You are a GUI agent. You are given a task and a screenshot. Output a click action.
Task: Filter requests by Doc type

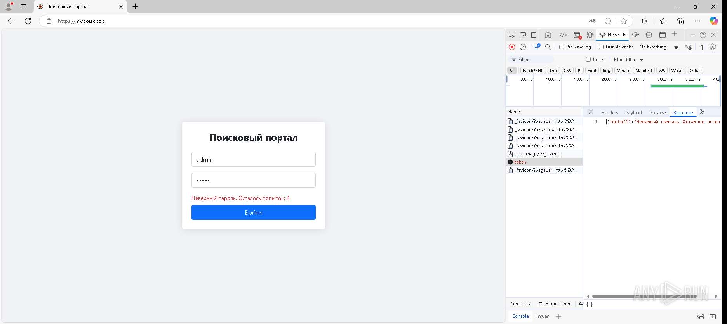pyautogui.click(x=554, y=71)
